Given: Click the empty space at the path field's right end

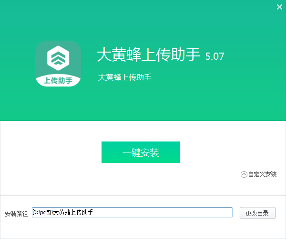Looking at the screenshot, I should tap(191, 213).
